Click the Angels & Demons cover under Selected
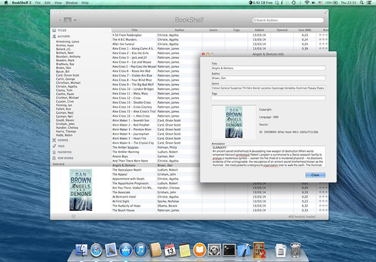The image size is (376, 262). click(x=81, y=190)
